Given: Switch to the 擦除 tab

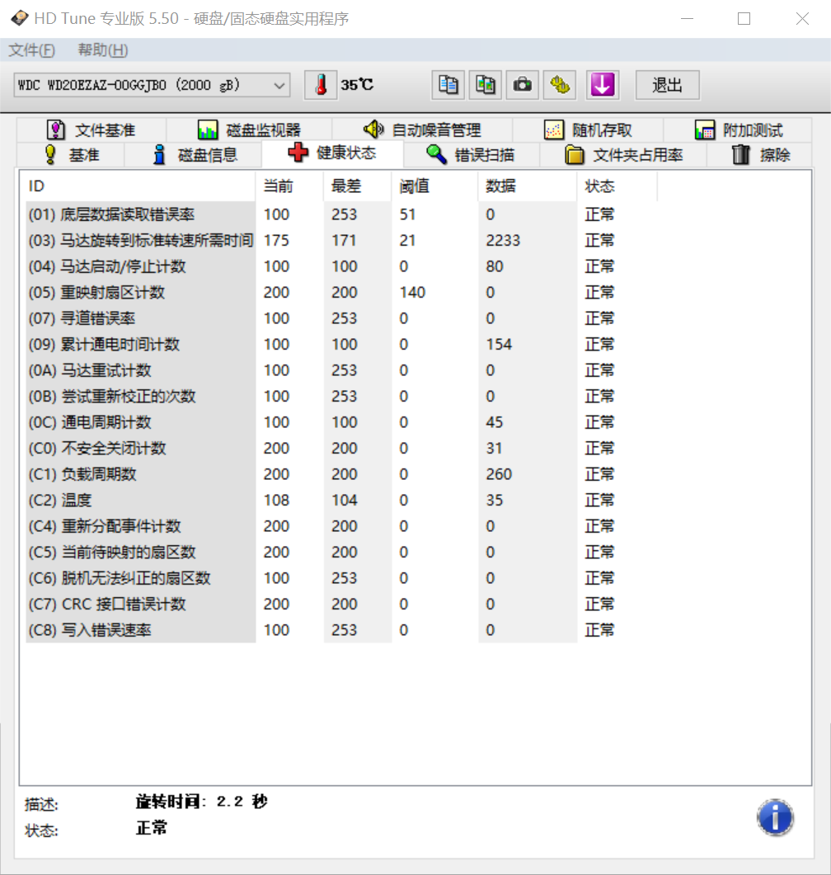Looking at the screenshot, I should [x=759, y=154].
